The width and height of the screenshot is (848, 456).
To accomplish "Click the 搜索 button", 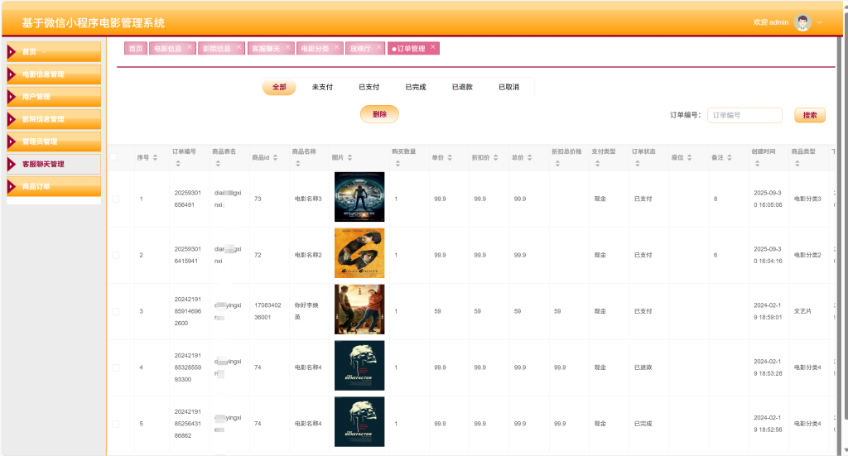I will click(810, 115).
